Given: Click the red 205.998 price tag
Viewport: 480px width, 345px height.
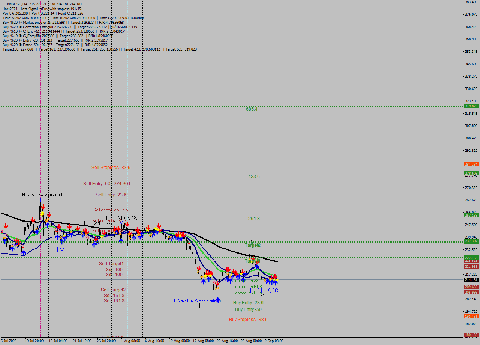Looking at the screenshot, I should [471, 292].
